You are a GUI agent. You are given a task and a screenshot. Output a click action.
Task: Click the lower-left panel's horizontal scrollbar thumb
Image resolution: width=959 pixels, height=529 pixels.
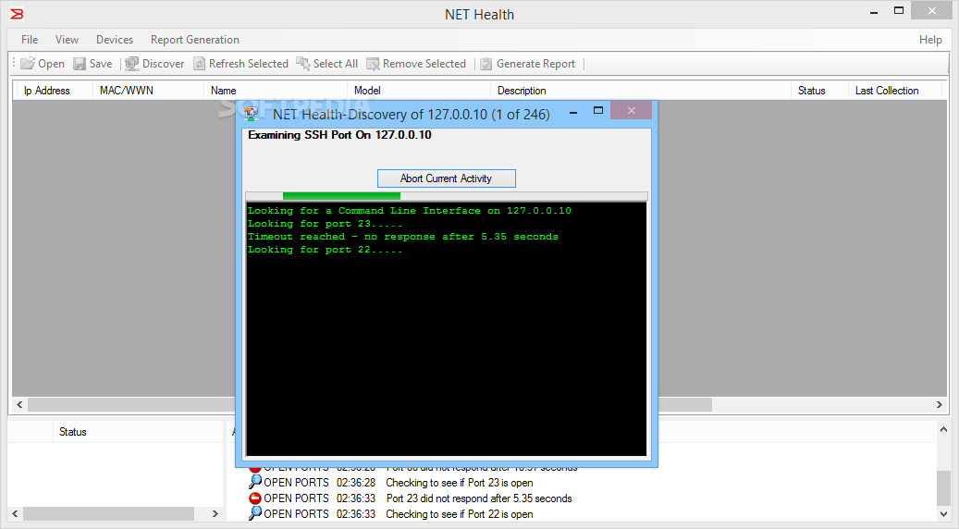click(108, 513)
